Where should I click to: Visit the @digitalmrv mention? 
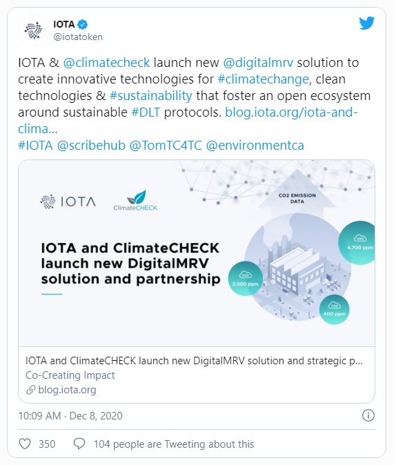(258, 63)
